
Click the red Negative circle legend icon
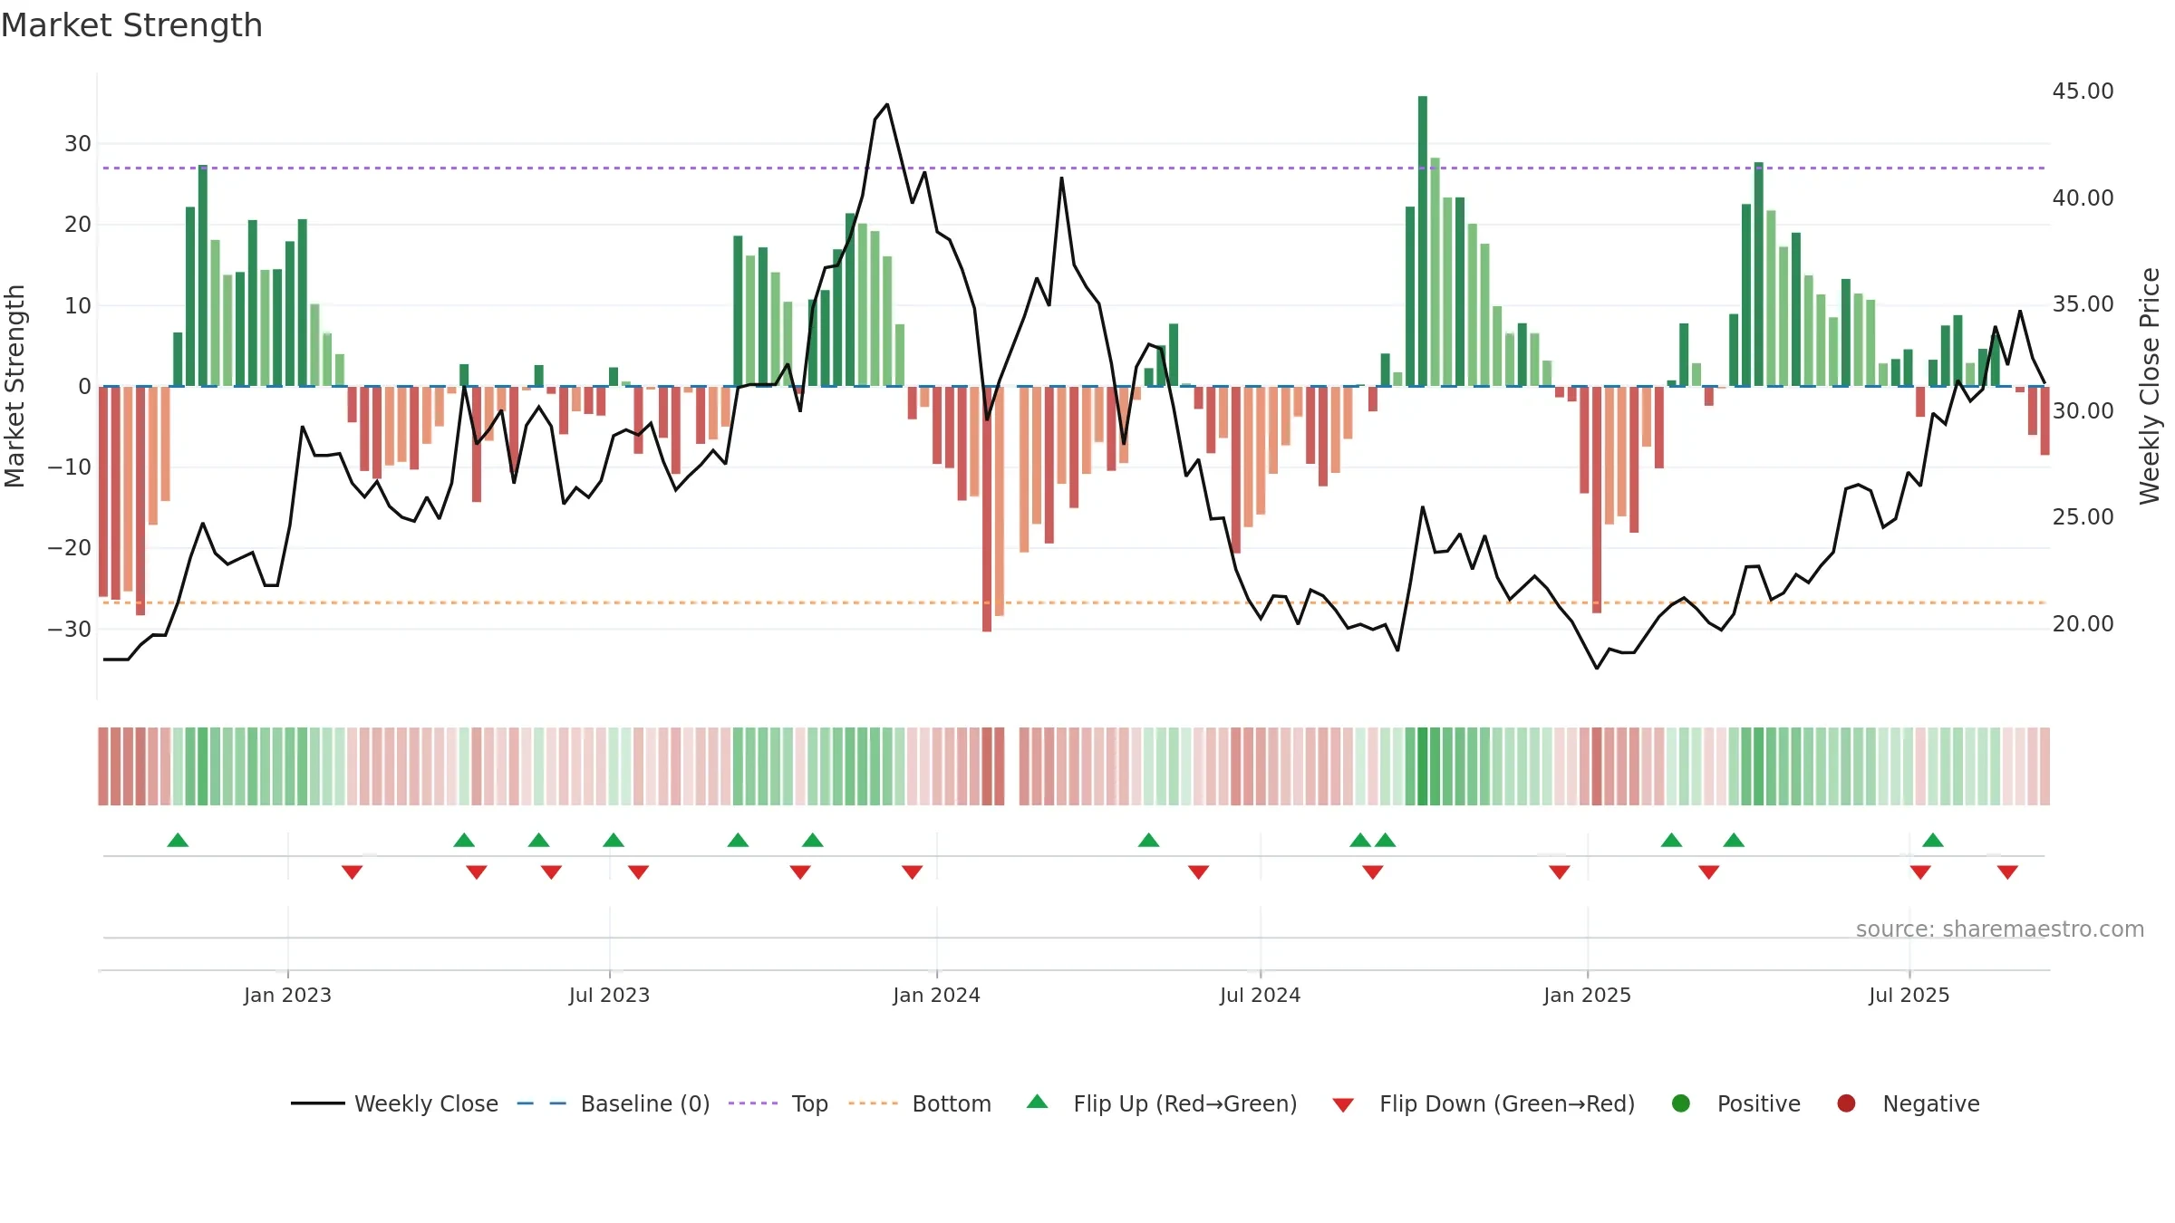coord(1846,1103)
